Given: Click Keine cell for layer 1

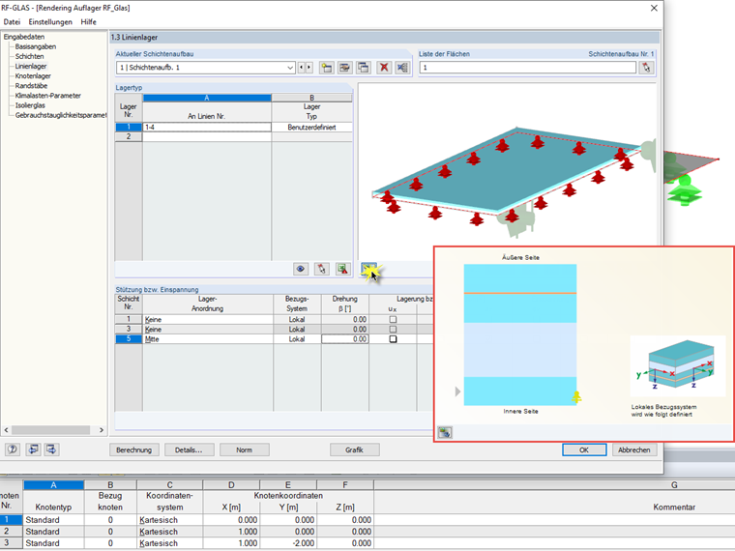Looking at the screenshot, I should pyautogui.click(x=208, y=320).
